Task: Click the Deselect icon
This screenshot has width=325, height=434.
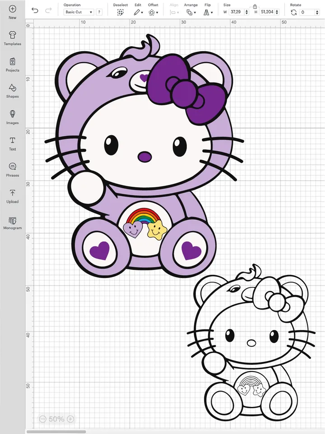Action: pyautogui.click(x=120, y=13)
